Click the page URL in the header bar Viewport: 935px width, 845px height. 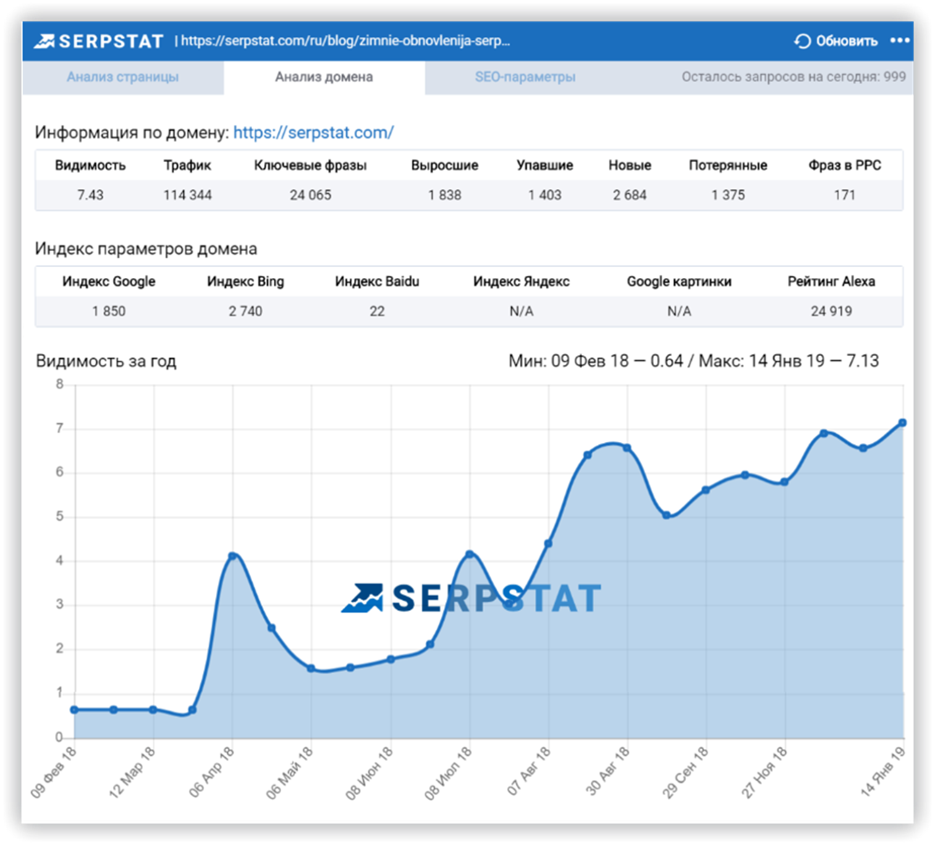tap(345, 41)
